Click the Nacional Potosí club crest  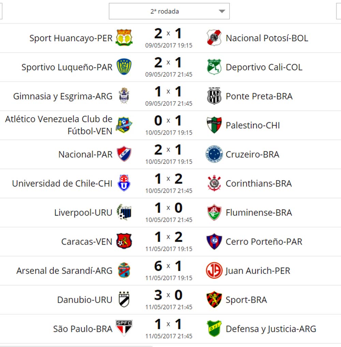click(214, 38)
